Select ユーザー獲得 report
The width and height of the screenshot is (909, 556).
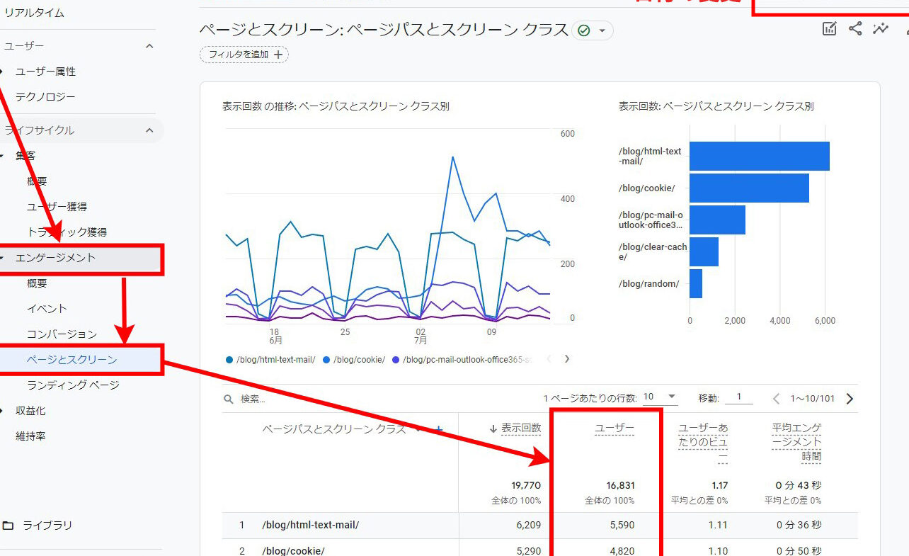[x=57, y=207]
